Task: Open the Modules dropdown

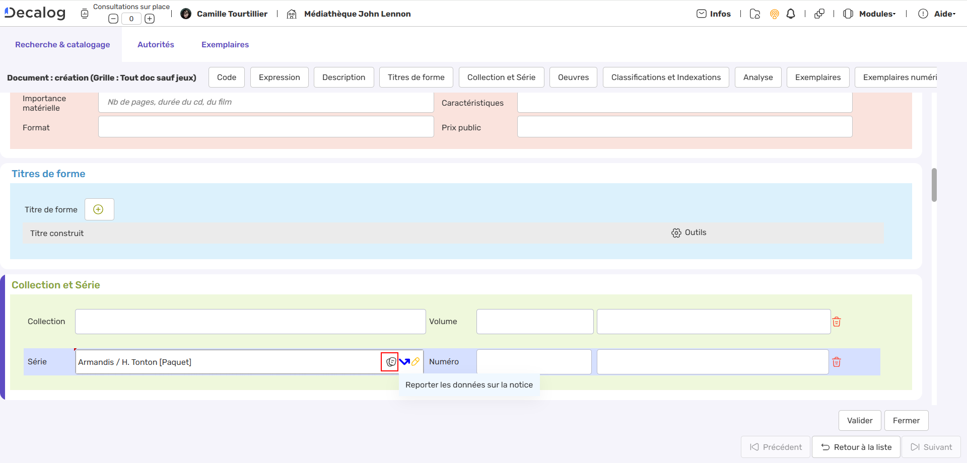Action: pyautogui.click(x=876, y=14)
